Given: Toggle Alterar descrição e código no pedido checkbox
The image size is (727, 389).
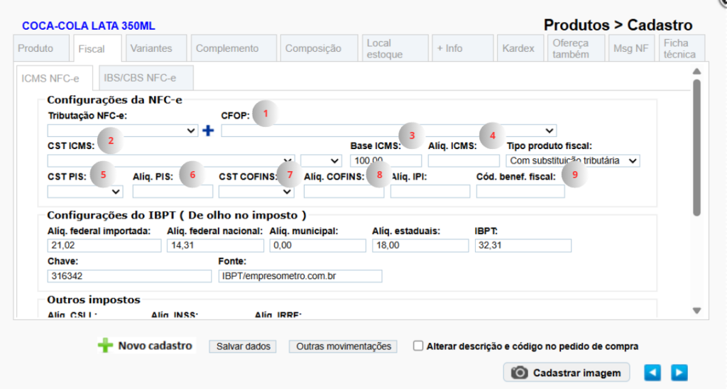Looking at the screenshot, I should click(x=418, y=346).
